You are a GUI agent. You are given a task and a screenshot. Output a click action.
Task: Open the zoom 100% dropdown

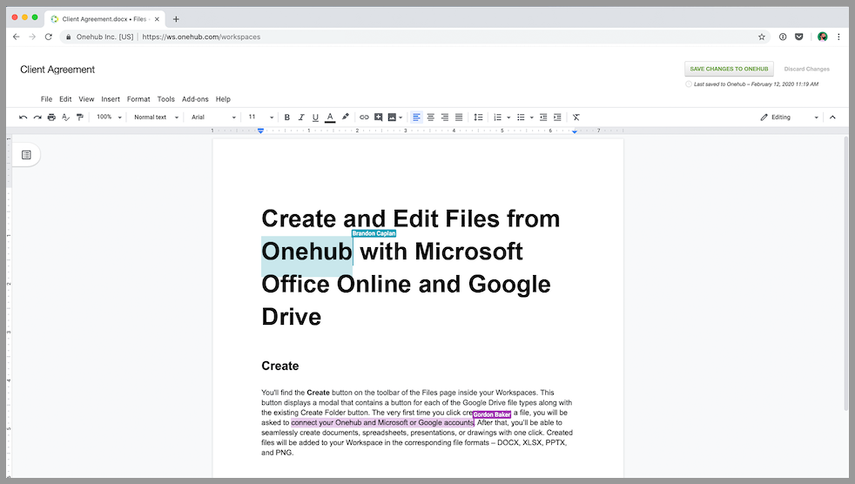pyautogui.click(x=109, y=118)
